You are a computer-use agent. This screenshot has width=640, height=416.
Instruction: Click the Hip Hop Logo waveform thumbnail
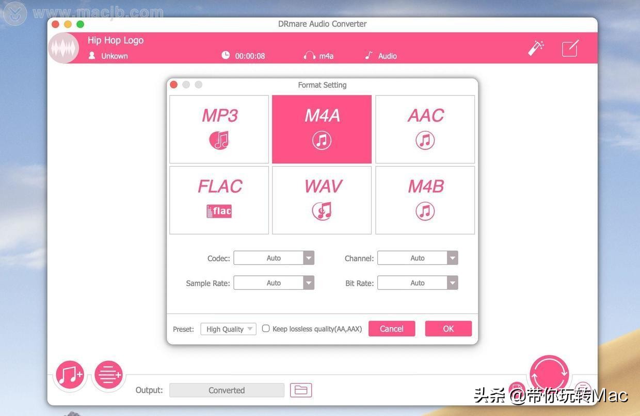click(63, 47)
